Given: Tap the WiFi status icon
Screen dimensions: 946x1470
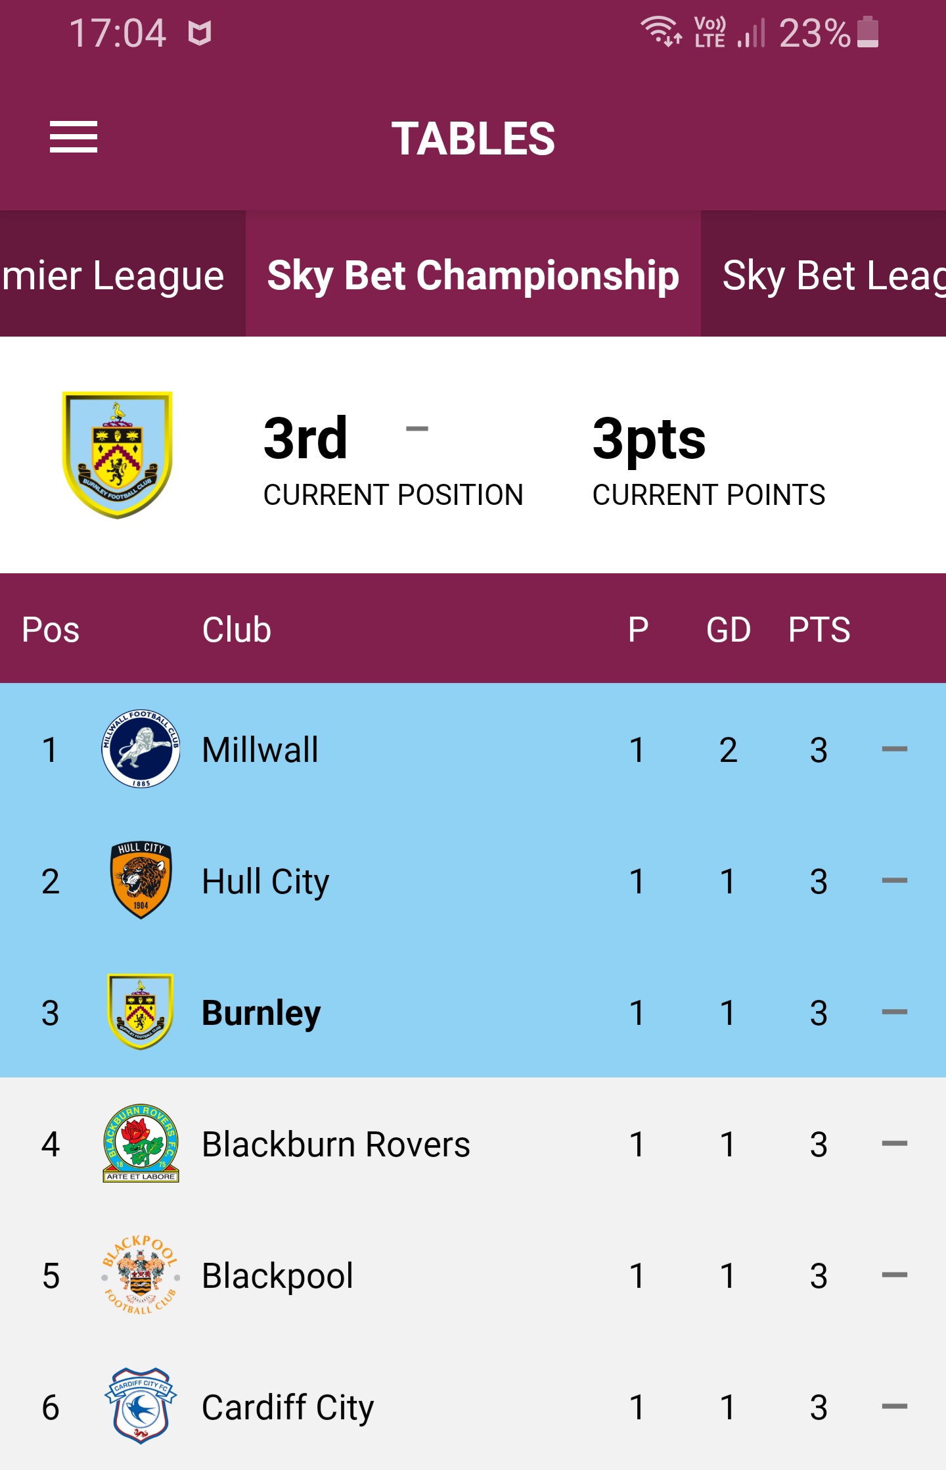Looking at the screenshot, I should tap(661, 32).
